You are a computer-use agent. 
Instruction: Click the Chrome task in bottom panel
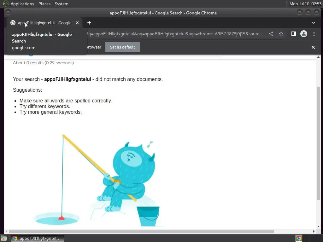37,238
